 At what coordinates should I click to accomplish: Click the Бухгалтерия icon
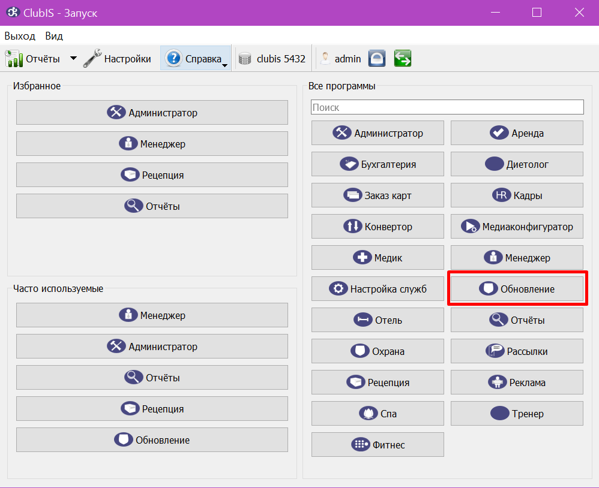click(x=349, y=164)
